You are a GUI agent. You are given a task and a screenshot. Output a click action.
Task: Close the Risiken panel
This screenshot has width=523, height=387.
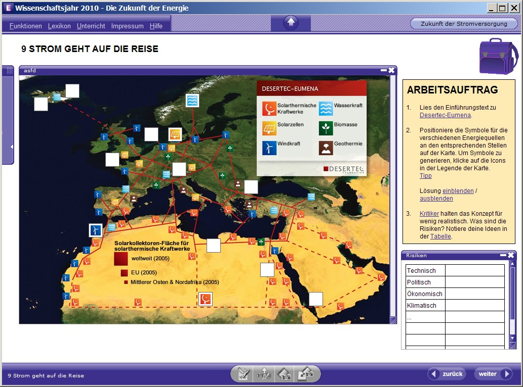511,255
